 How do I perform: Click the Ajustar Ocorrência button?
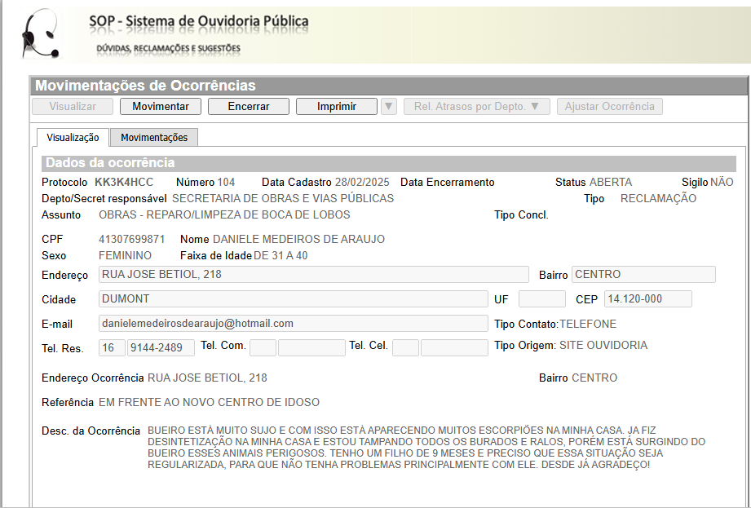click(x=609, y=107)
